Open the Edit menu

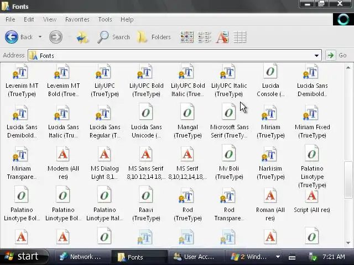29,19
